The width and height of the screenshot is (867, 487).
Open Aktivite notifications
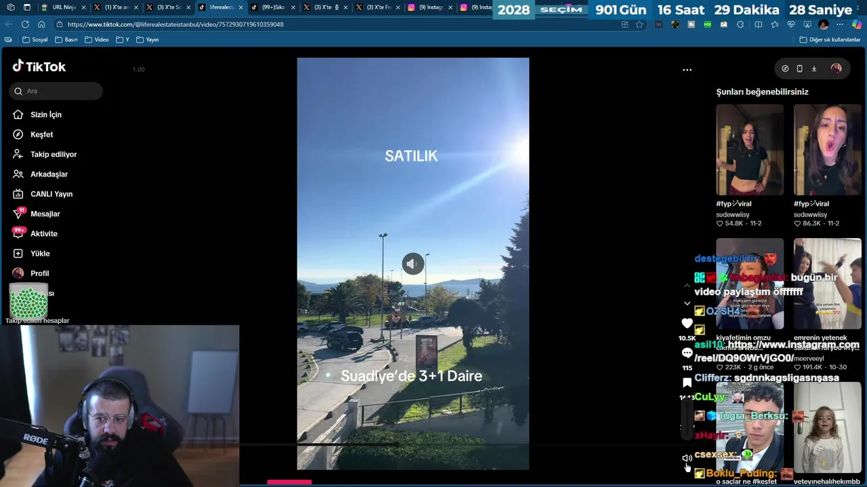coord(35,234)
